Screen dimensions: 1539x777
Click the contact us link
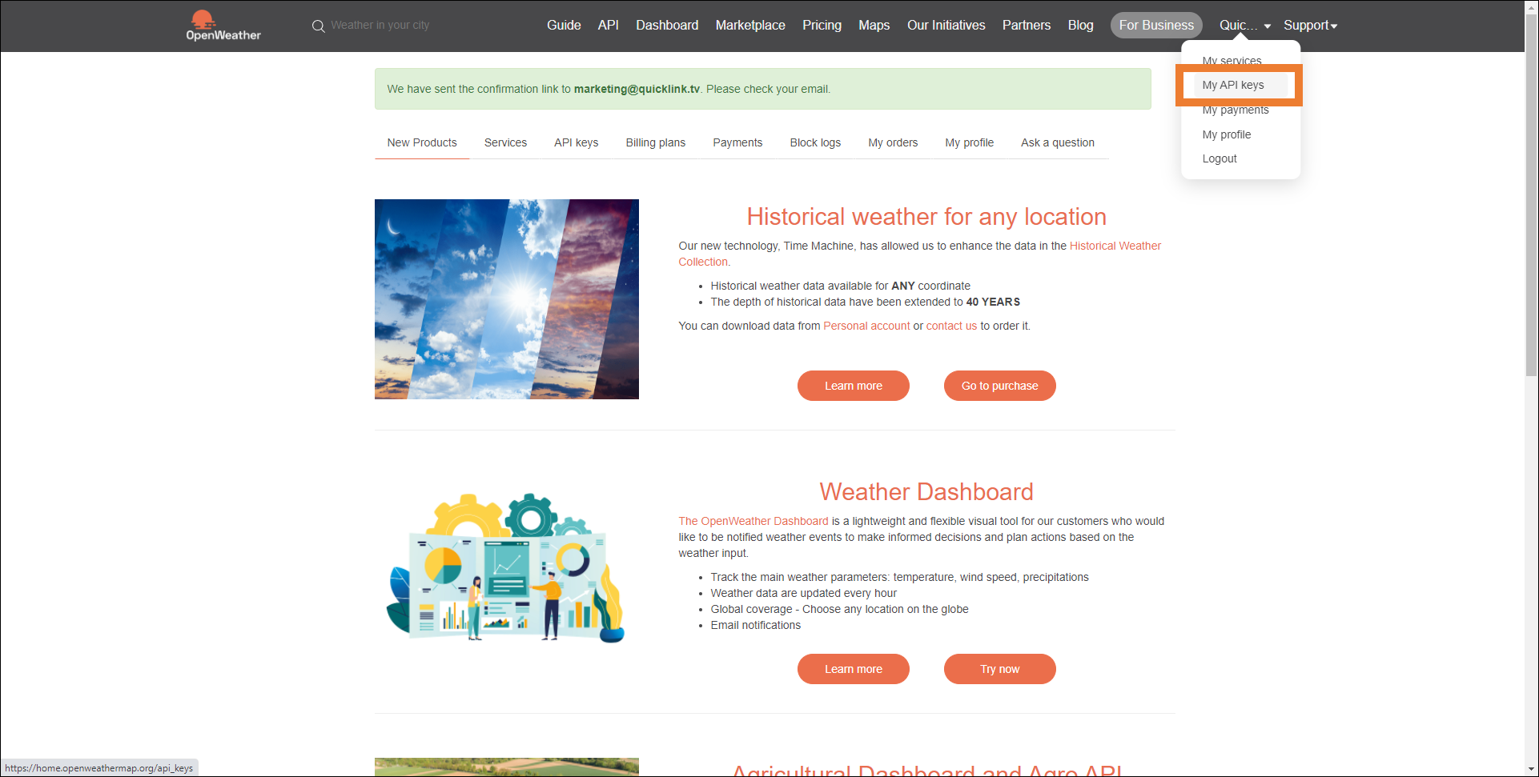coord(951,326)
